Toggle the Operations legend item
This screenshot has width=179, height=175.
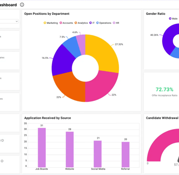pyautogui.click(x=104, y=23)
